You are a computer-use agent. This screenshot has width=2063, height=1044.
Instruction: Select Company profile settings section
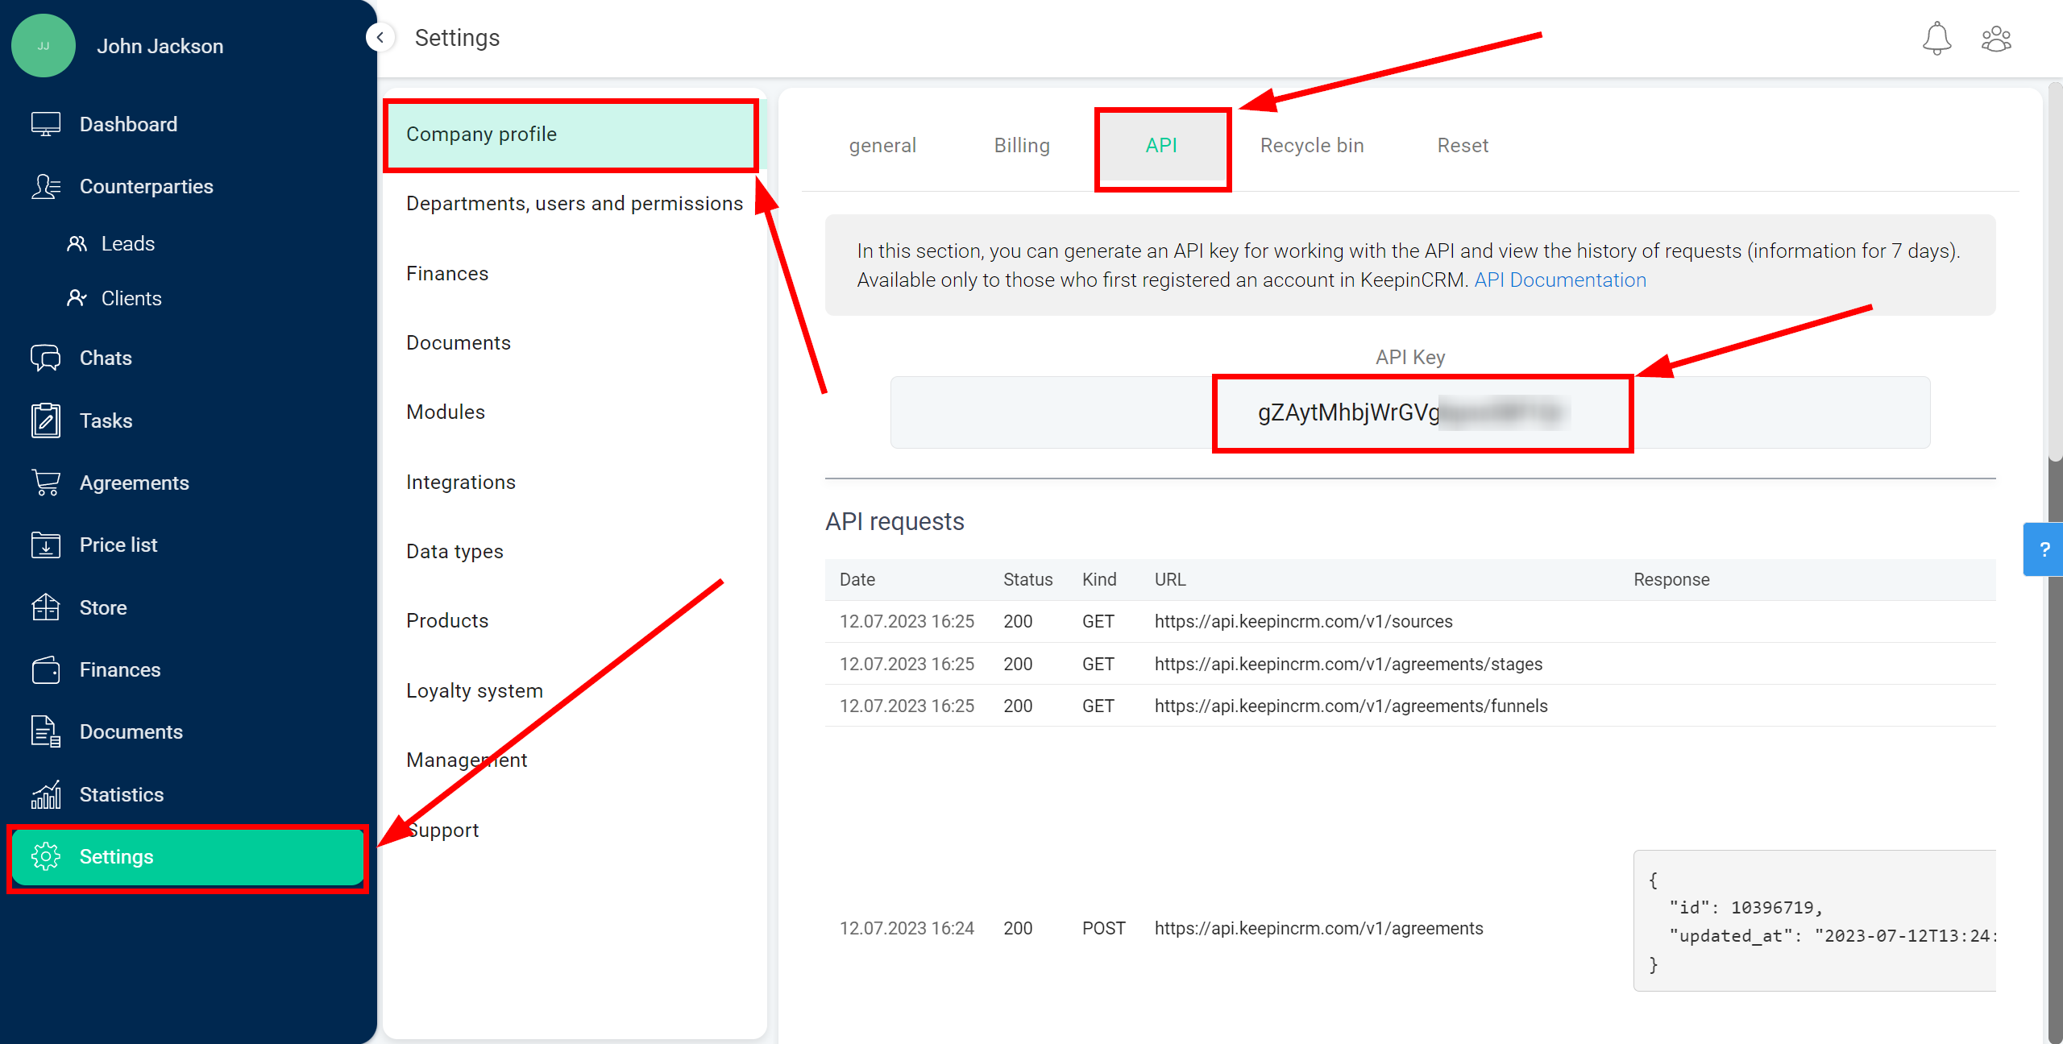coord(571,134)
